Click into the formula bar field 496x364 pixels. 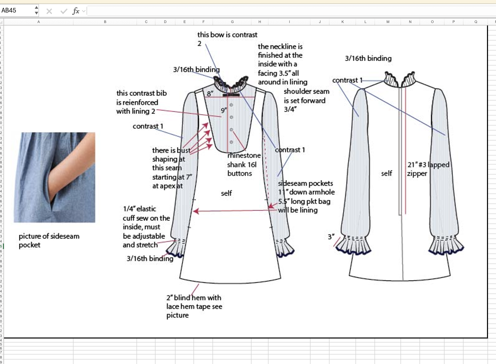(x=275, y=11)
